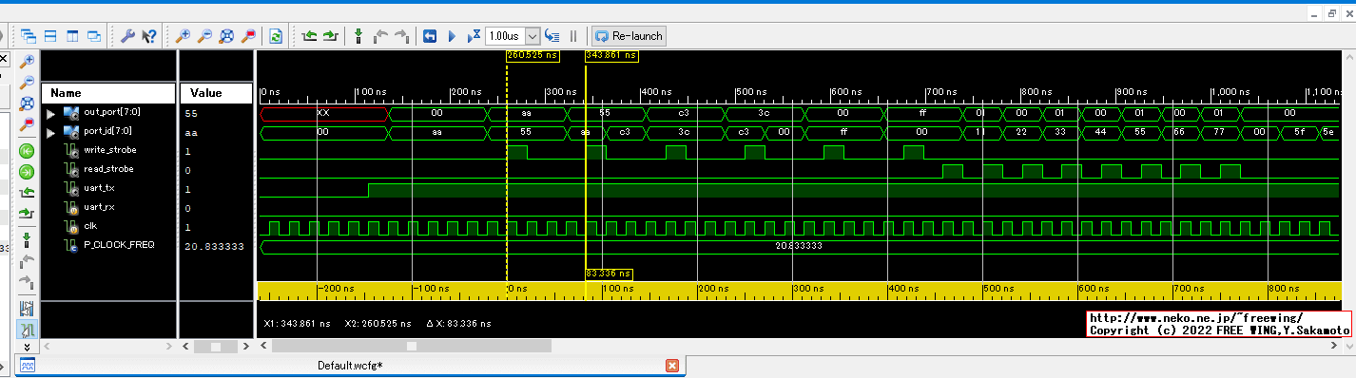Select the Default.wcfg tab
The height and width of the screenshot is (378, 1356).
pos(350,366)
